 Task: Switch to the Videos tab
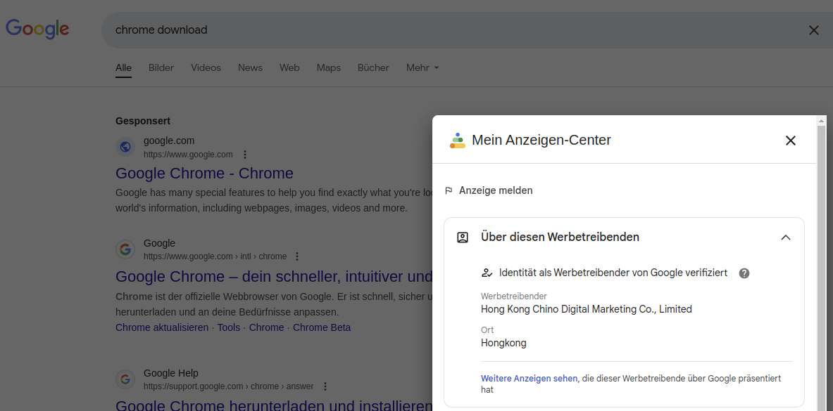tap(206, 68)
